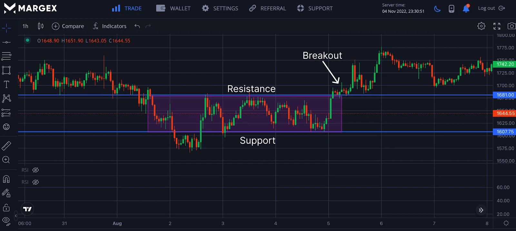Toggle visibility of second RSI indicator

coord(35,182)
